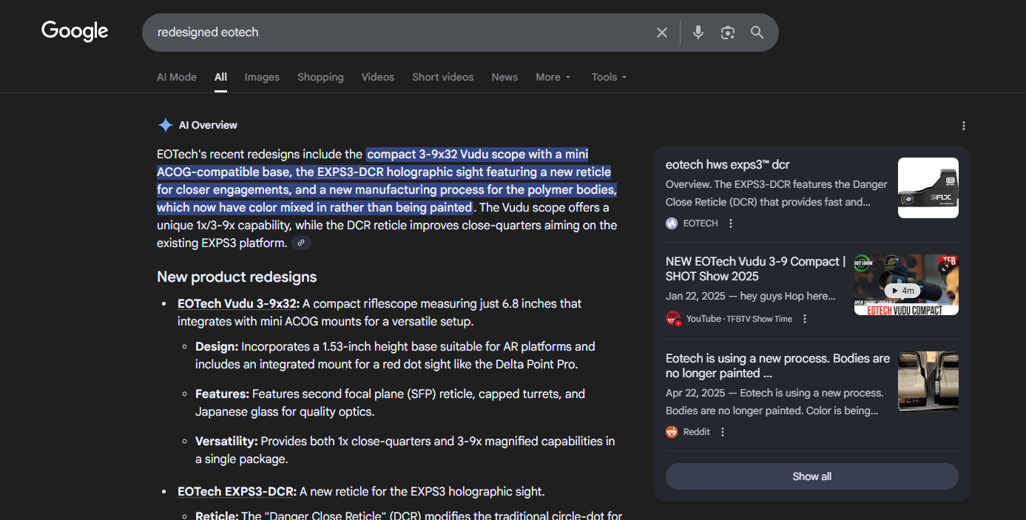Click the 4m video duration badge
Image resolution: width=1026 pixels, height=520 pixels.
click(902, 291)
